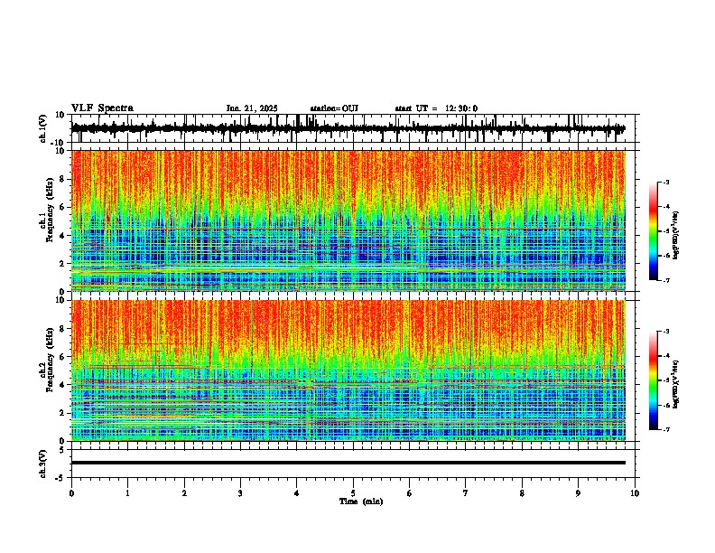Click the 4 kHz tick on ch.2 frequency axis
Screen dimensions: 715x553
[x=62, y=386]
